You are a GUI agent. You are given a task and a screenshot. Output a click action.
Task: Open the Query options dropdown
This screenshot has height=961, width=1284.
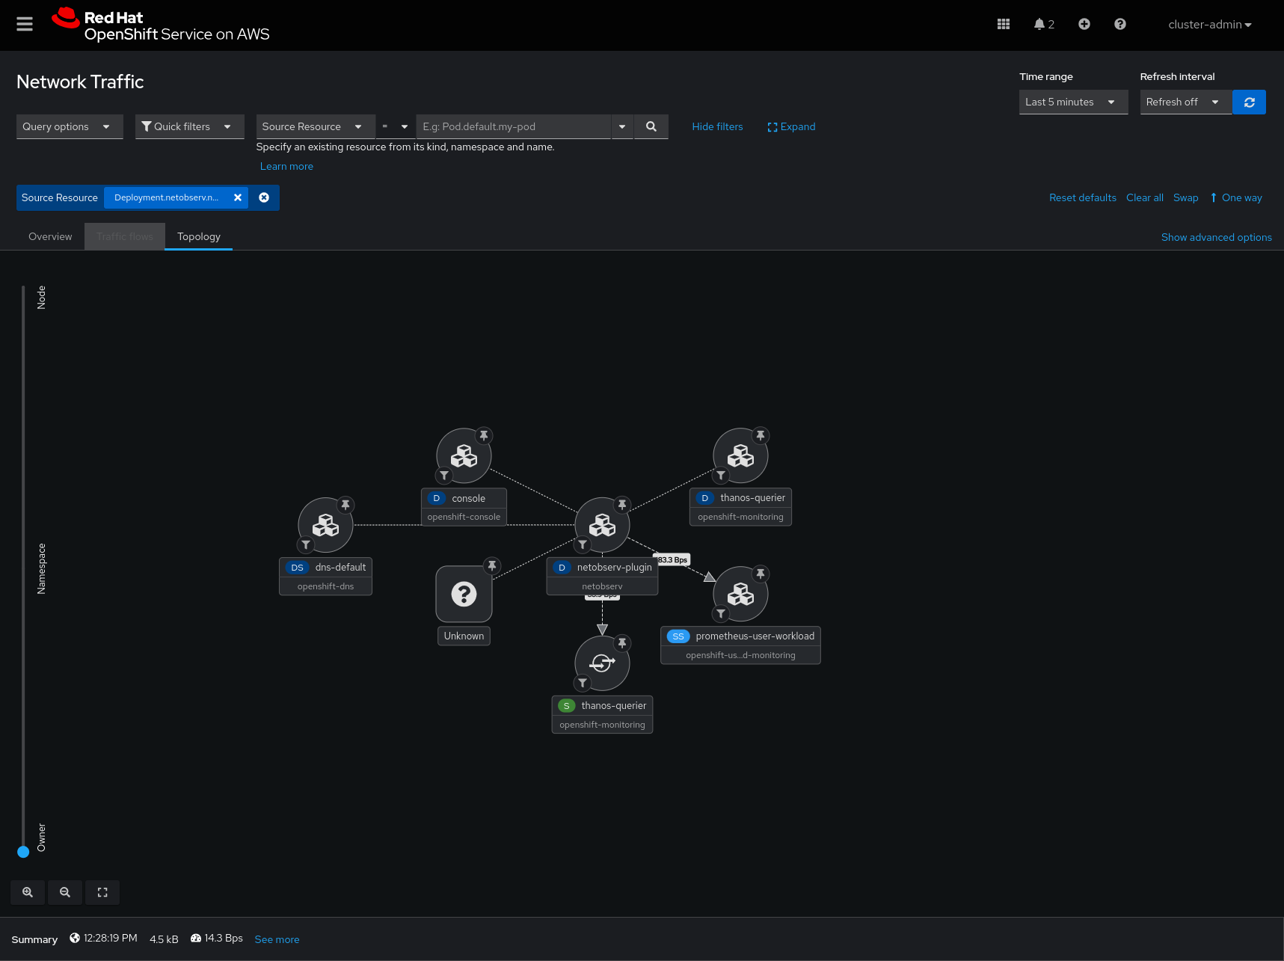coord(69,127)
